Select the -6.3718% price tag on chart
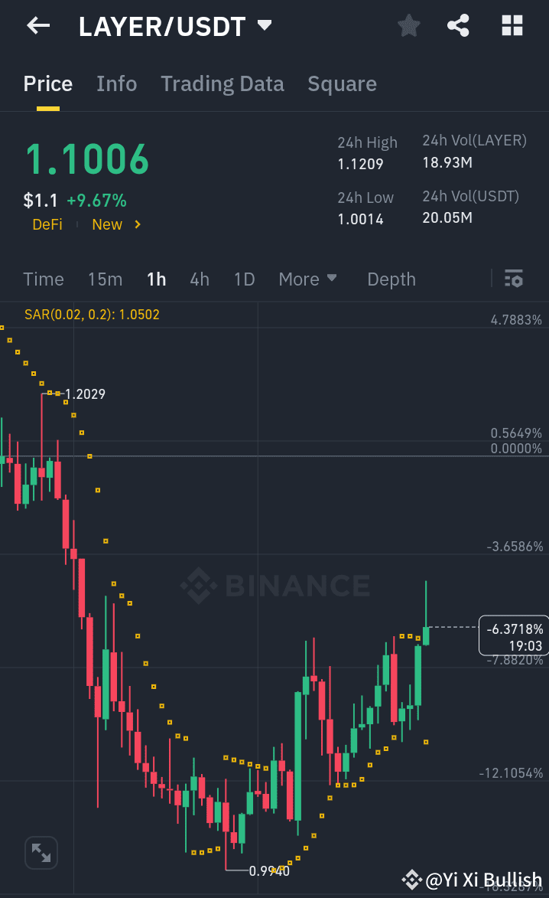The width and height of the screenshot is (549, 898). pos(513,635)
